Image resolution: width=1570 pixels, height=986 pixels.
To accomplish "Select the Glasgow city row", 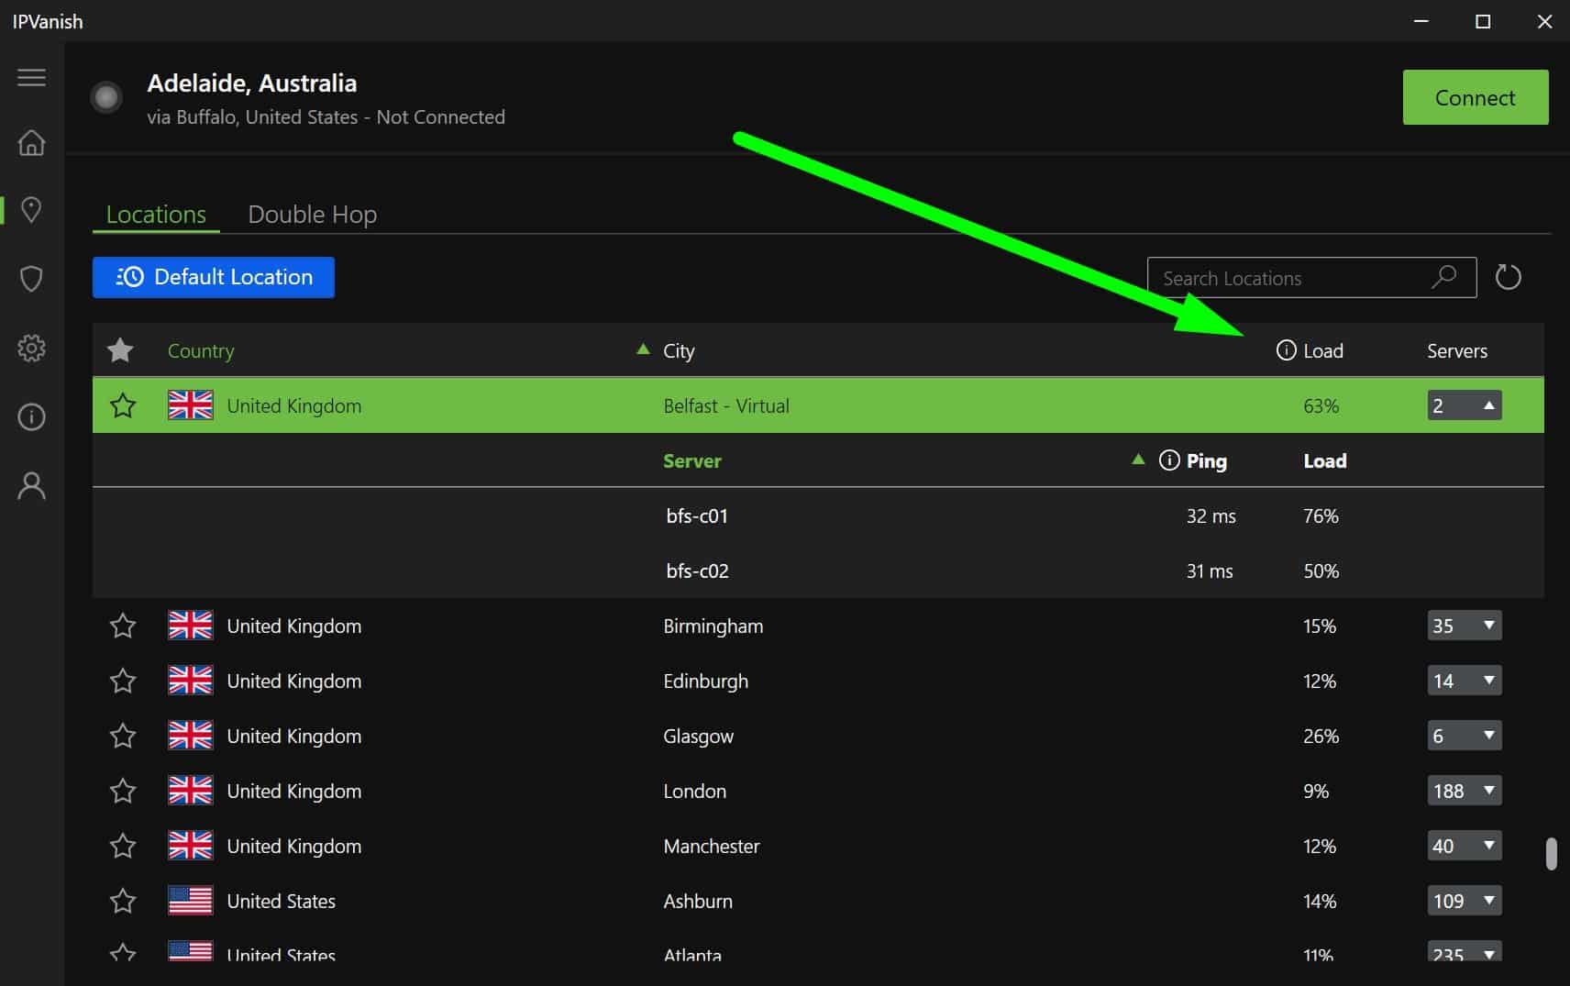I will click(x=818, y=736).
